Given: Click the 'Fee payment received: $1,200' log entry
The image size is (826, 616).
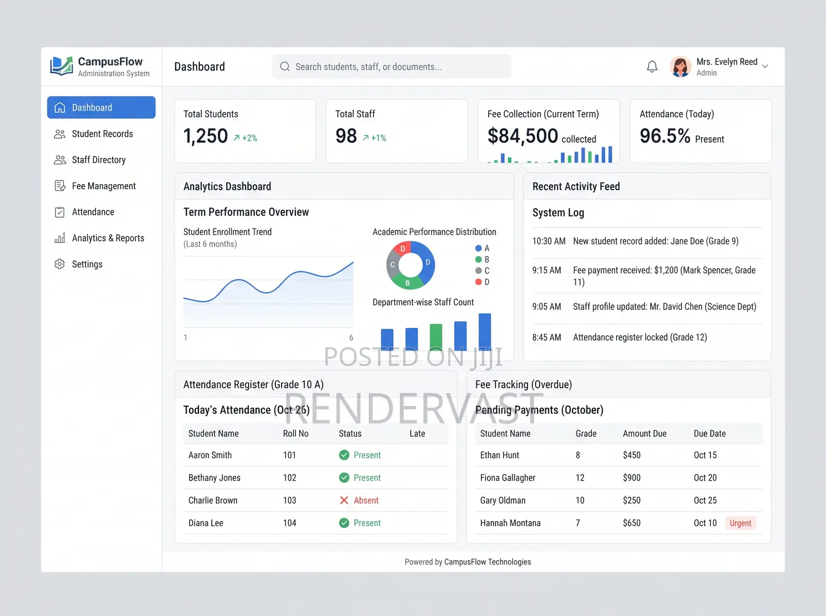Looking at the screenshot, I should (x=647, y=276).
